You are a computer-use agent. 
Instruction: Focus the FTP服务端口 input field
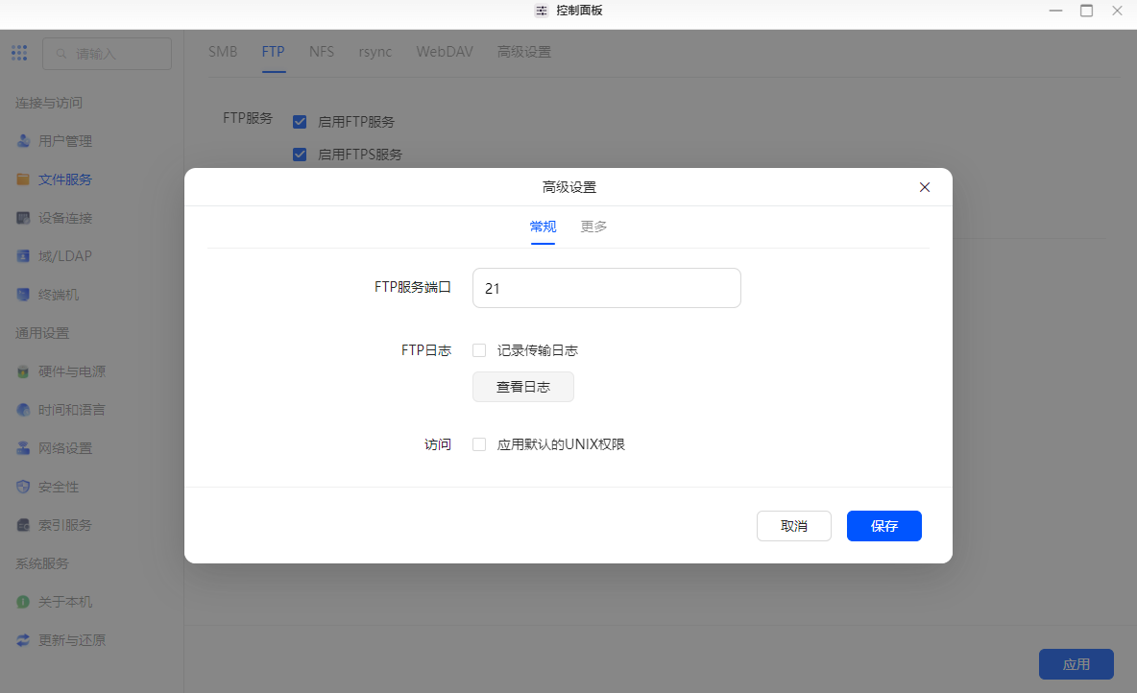pos(607,289)
